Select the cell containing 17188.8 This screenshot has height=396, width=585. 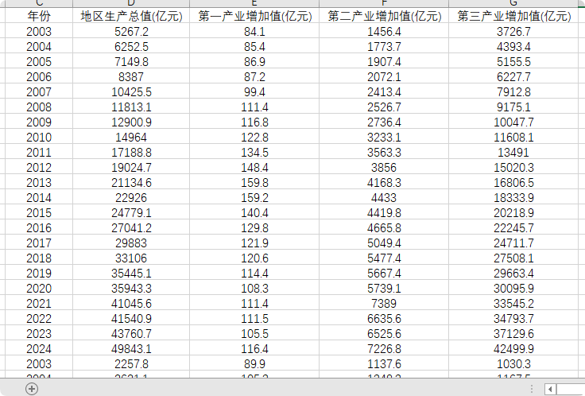pos(131,153)
